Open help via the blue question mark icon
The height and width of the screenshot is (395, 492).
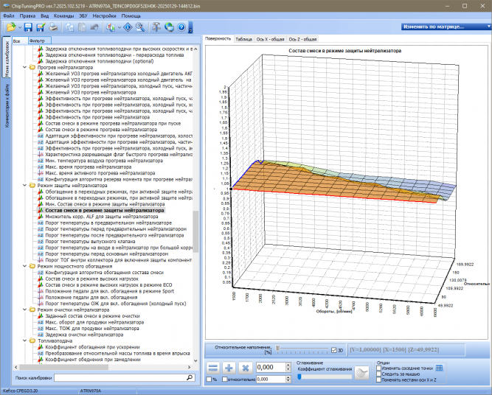181,27
